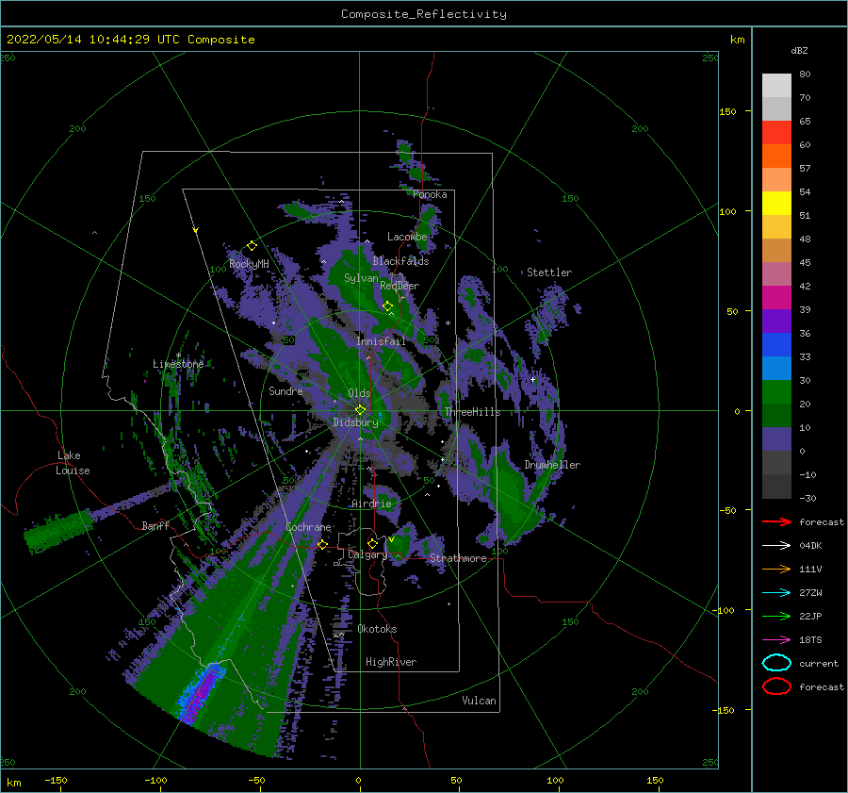Click the green 22JP arrow icon
This screenshot has width=848, height=793.
776,616
